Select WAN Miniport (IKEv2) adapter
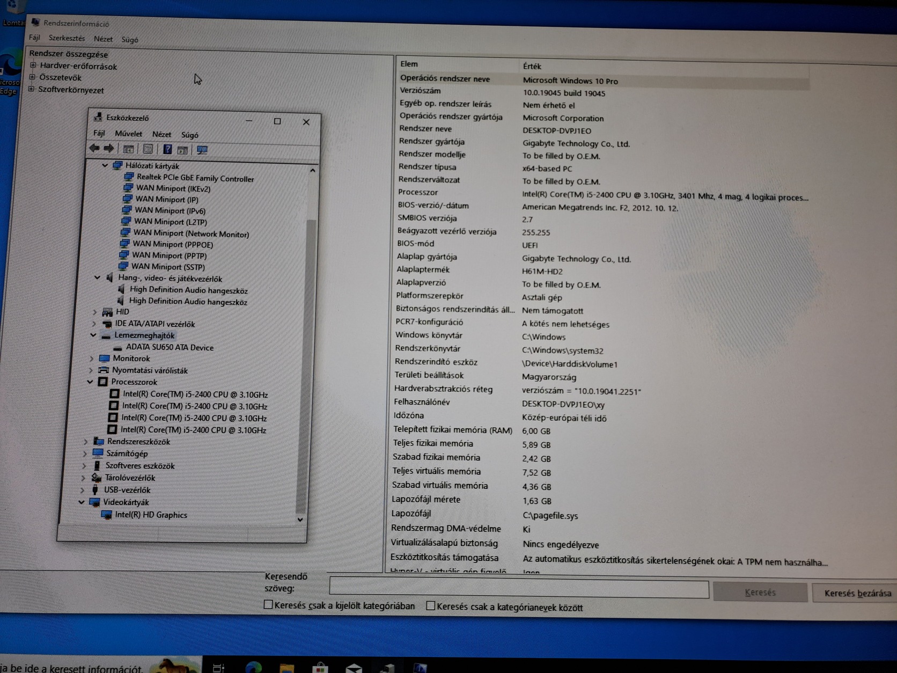Image resolution: width=897 pixels, height=673 pixels. [x=173, y=188]
